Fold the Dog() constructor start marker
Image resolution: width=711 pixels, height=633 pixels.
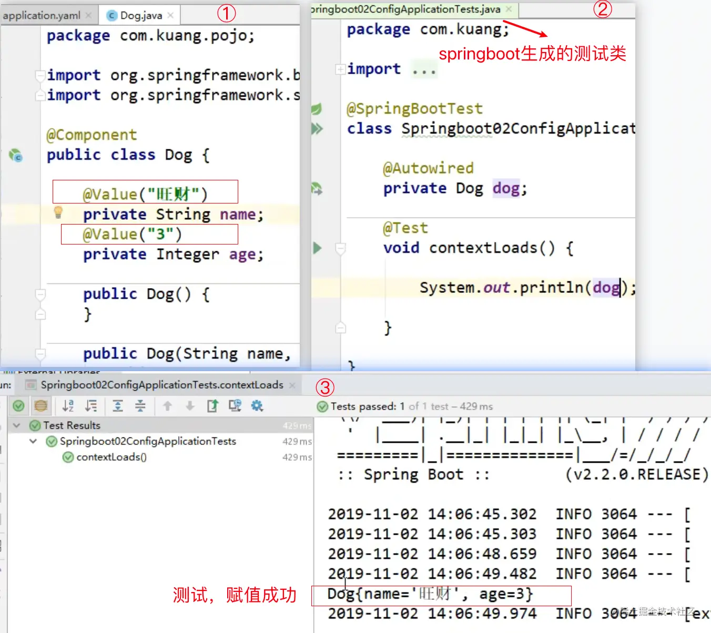click(40, 294)
